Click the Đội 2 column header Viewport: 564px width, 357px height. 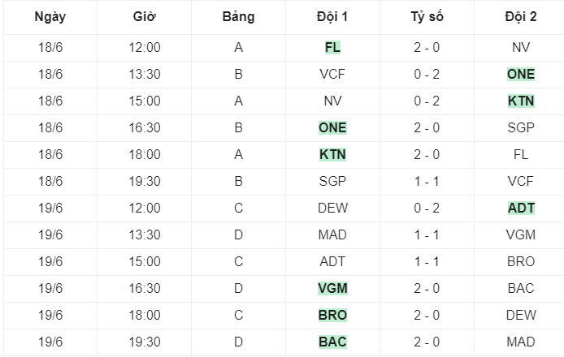[521, 17]
